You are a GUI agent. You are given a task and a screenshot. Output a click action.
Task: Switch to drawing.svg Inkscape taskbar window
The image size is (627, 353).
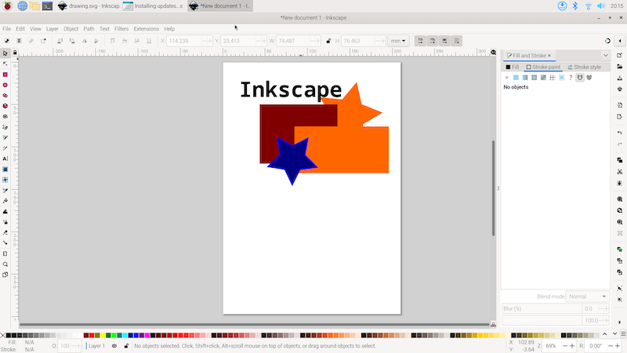point(89,6)
